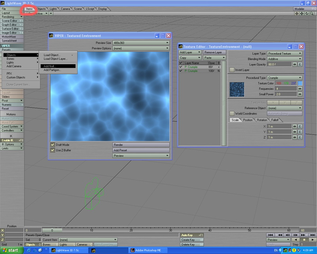Toggle Use Z-Buffer checkbox
The height and width of the screenshot is (254, 317).
pyautogui.click(x=53, y=150)
